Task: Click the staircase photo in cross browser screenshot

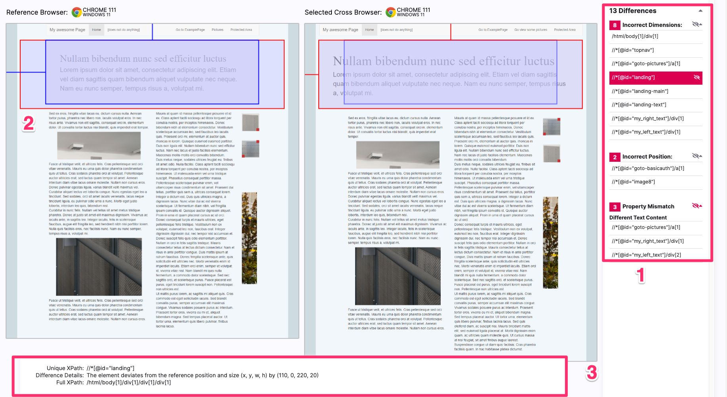Action: tap(398, 276)
